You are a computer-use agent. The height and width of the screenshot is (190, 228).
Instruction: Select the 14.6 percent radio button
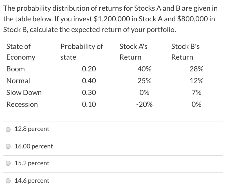point(8,181)
